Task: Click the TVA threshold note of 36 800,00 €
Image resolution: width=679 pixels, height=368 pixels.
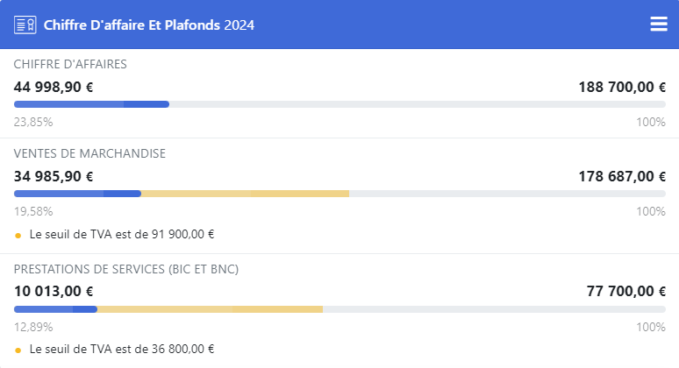Action: click(122, 349)
